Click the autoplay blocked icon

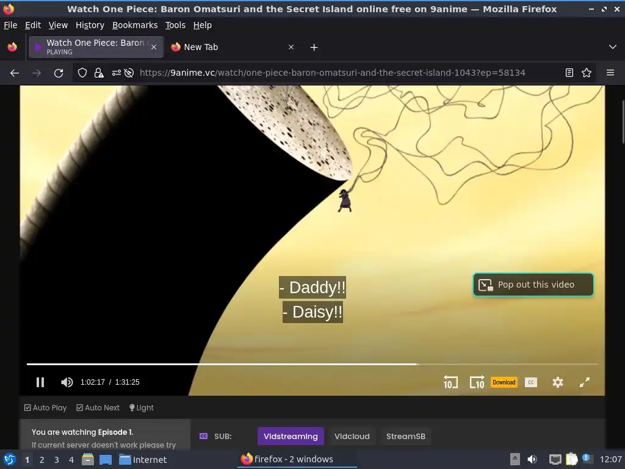pyautogui.click(x=129, y=73)
